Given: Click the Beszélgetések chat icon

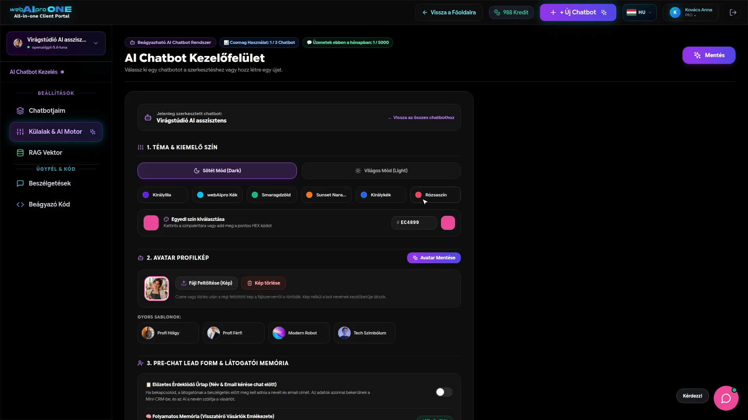Looking at the screenshot, I should [x=20, y=184].
